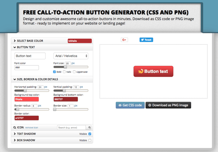Open the Arial / Helvetica font dropdown

71,56
